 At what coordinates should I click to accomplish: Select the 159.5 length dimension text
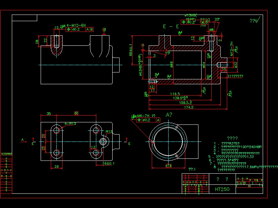point(186,103)
